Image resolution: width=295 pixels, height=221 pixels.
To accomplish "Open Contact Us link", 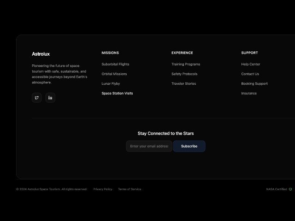I will pyautogui.click(x=250, y=74).
